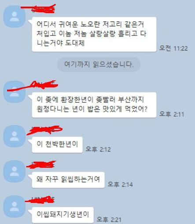Select the message bubble starting with '왜 자꾸'
This screenshot has height=224, width=195.
[x=68, y=180]
